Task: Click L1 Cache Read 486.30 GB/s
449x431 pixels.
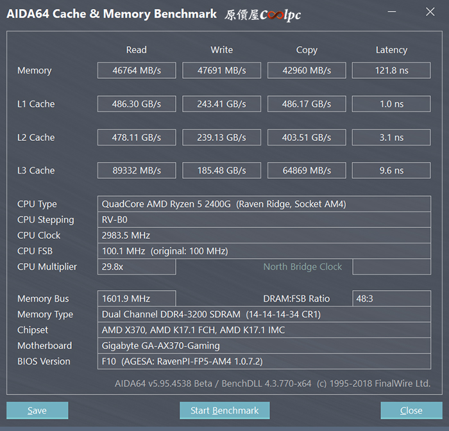Action: (x=137, y=104)
